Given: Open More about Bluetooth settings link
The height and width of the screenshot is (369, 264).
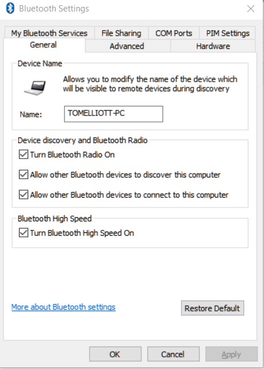Looking at the screenshot, I should coord(64,307).
